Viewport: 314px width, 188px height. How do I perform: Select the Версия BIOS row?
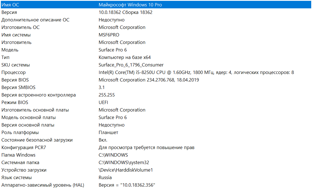pyautogui.click(x=156, y=80)
